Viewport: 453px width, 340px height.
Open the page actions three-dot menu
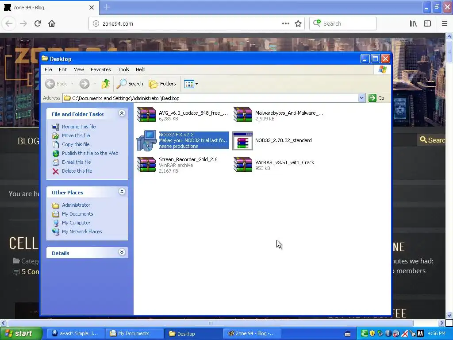click(x=285, y=24)
